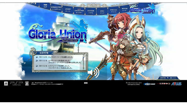Screen dimensions: 187x105
Task: Click arrow bullet beside 2011.5.16 entry
Action: click(x=37, y=66)
